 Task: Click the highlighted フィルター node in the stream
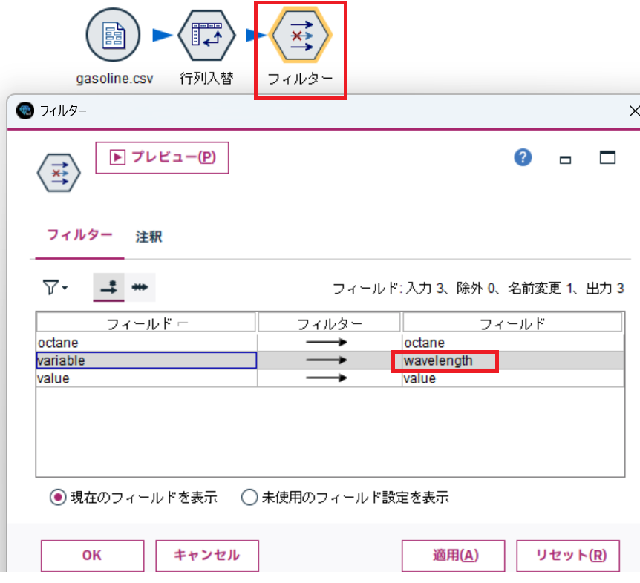click(300, 34)
